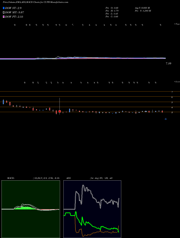Select the 'DOW ST: 2.9' legend text
180x238 pixels.
click(13, 8)
